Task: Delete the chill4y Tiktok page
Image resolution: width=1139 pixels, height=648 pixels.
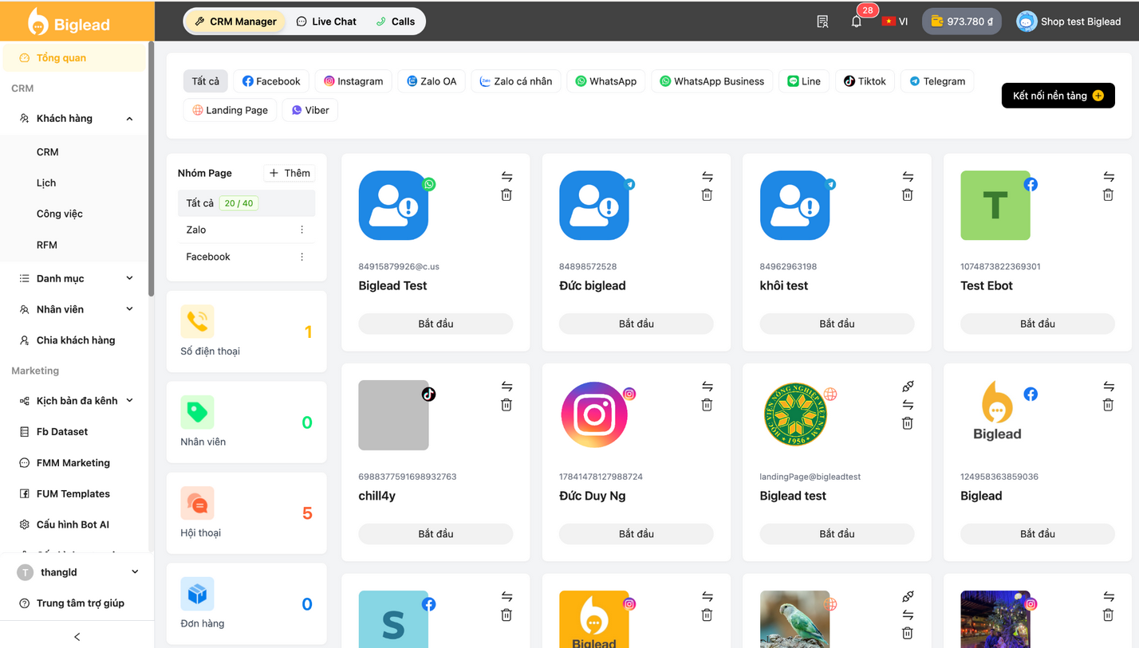Action: pyautogui.click(x=506, y=405)
